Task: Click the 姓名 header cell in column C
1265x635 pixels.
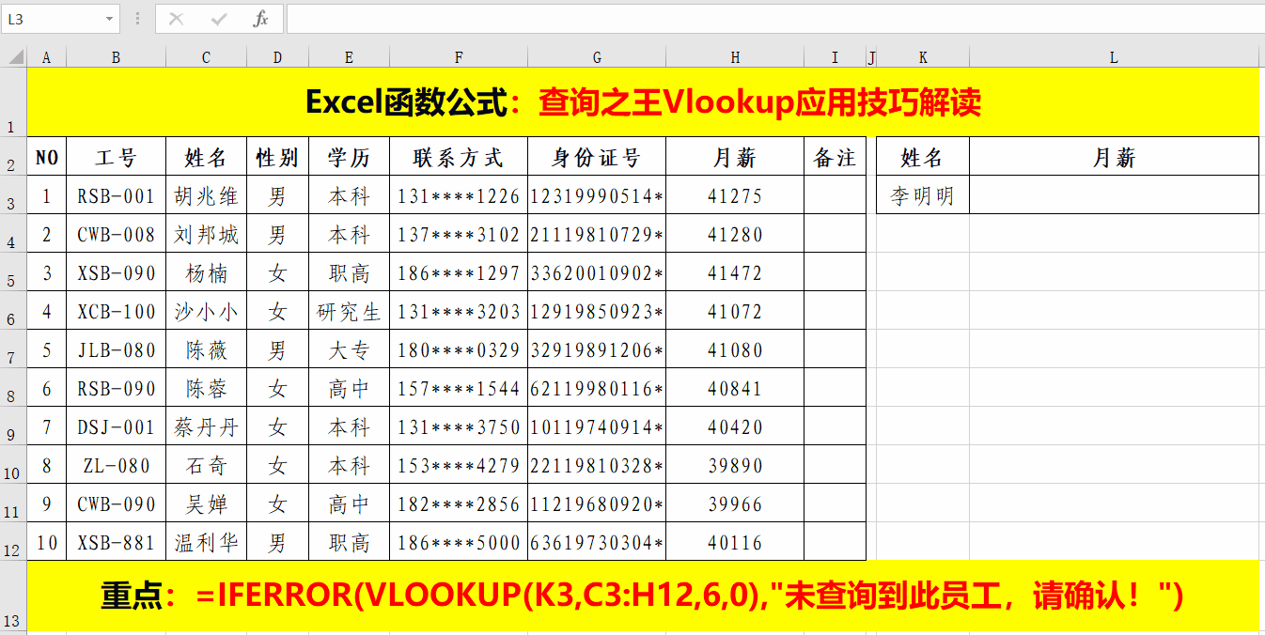Action: pos(206,156)
